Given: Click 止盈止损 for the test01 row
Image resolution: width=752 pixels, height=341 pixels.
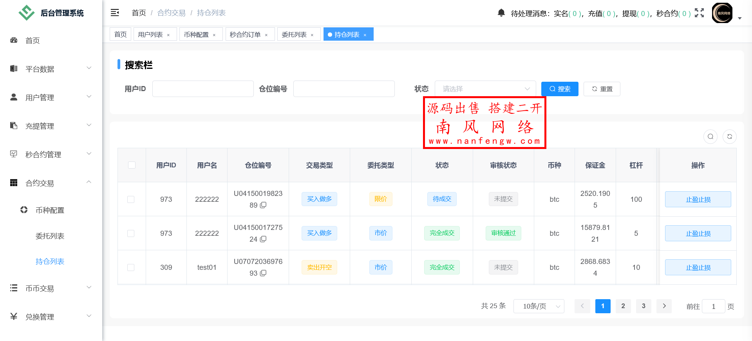Looking at the screenshot, I should click(x=698, y=267).
